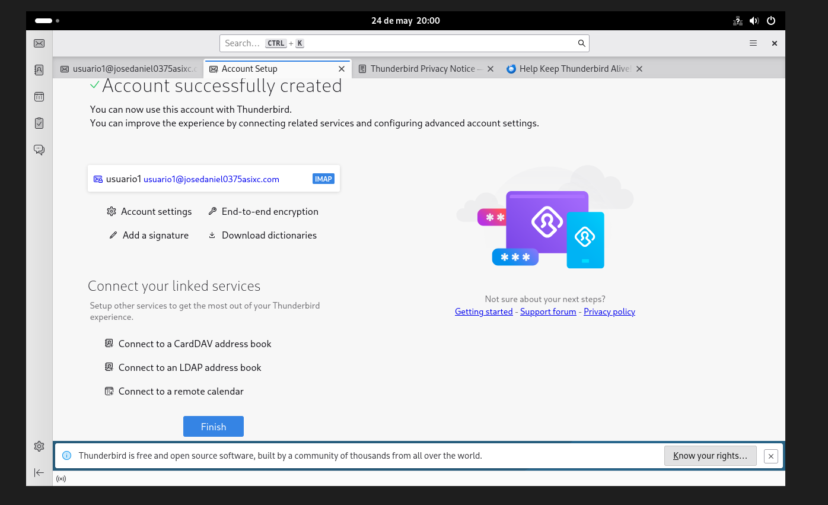828x505 pixels.
Task: Open the Tasks space
Action: click(x=39, y=123)
